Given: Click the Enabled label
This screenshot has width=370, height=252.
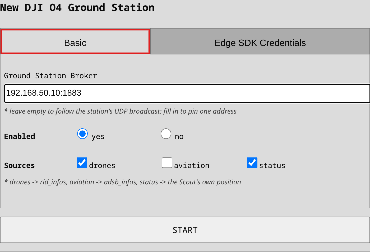Looking at the screenshot, I should (20, 136).
